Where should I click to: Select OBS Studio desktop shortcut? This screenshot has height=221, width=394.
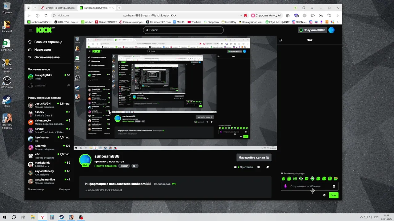(x=7, y=83)
